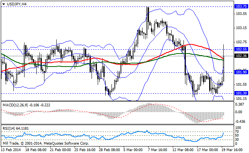Screen dimensions: 249x153
Task: Select the 19 Mar 16:00 time label
Action: coord(232,150)
